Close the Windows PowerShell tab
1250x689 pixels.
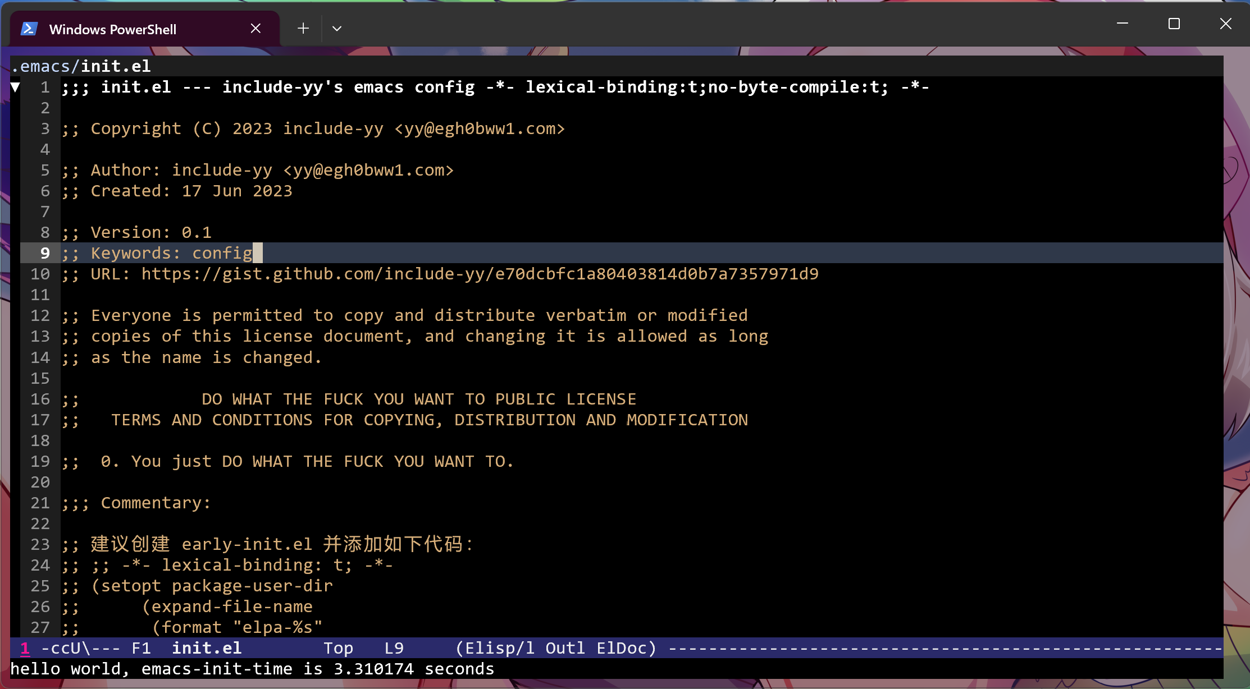tap(256, 29)
